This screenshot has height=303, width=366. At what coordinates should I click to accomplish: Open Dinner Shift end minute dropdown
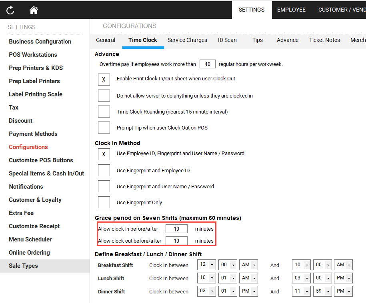coord(322,291)
